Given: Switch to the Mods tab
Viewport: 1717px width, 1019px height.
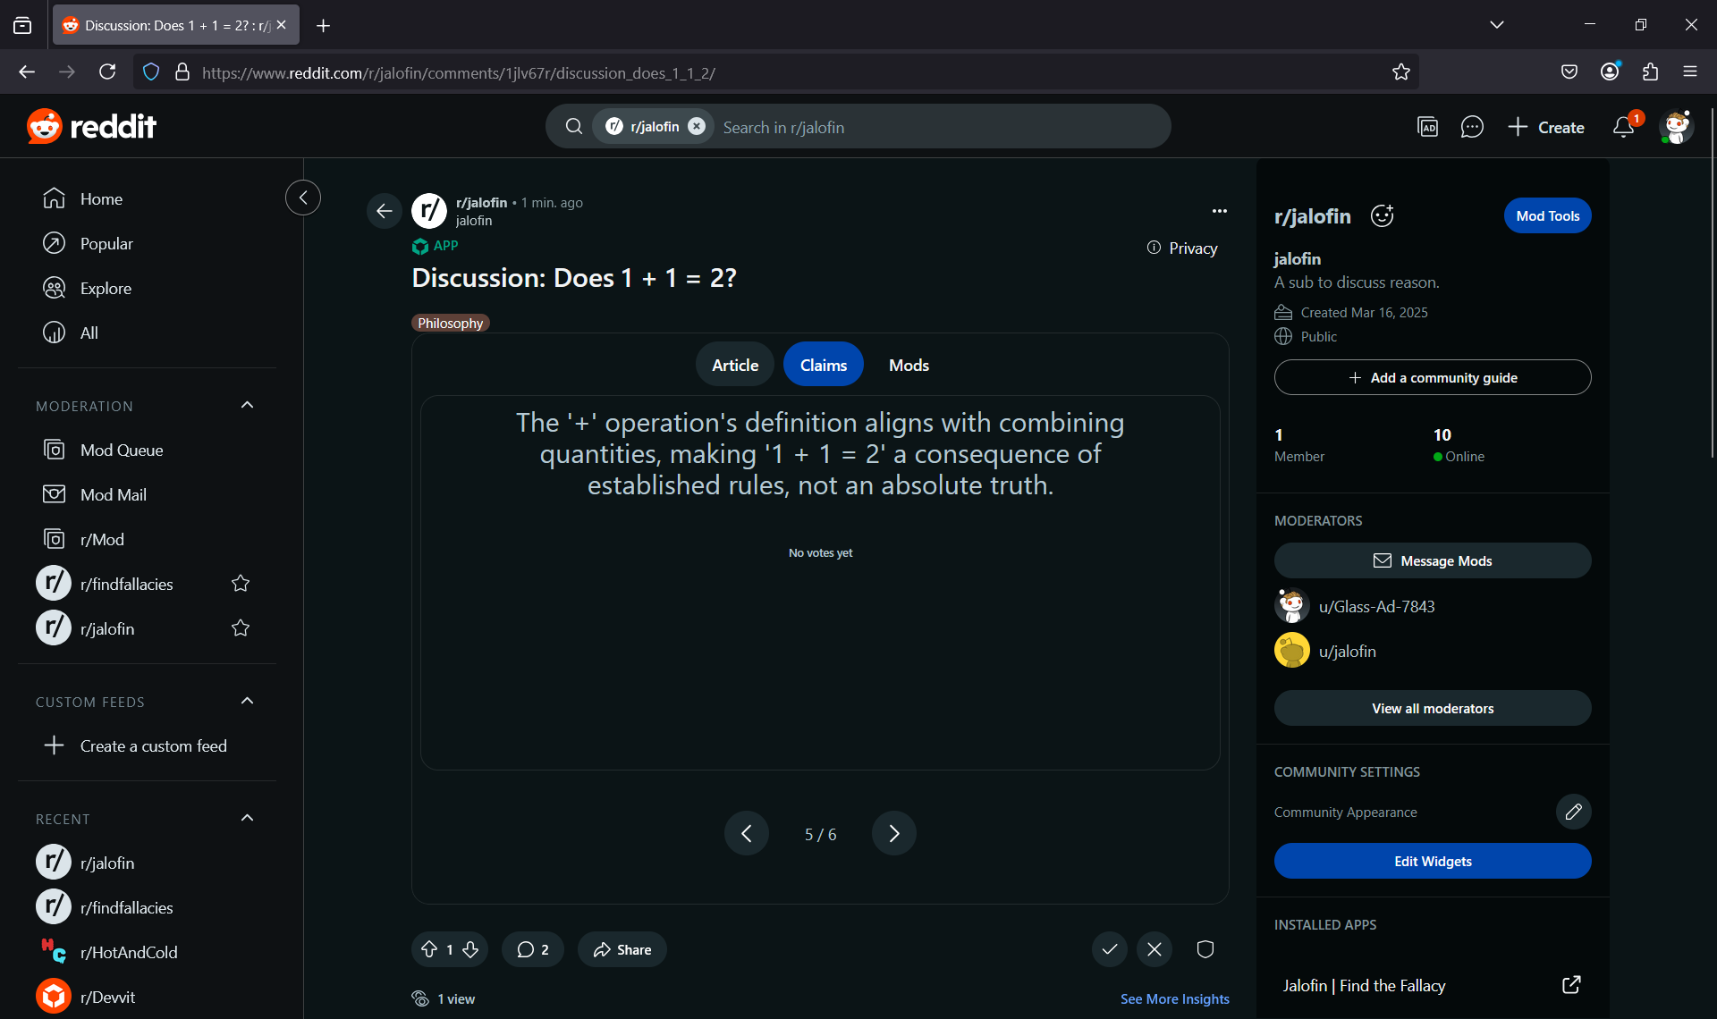Looking at the screenshot, I should (909, 365).
